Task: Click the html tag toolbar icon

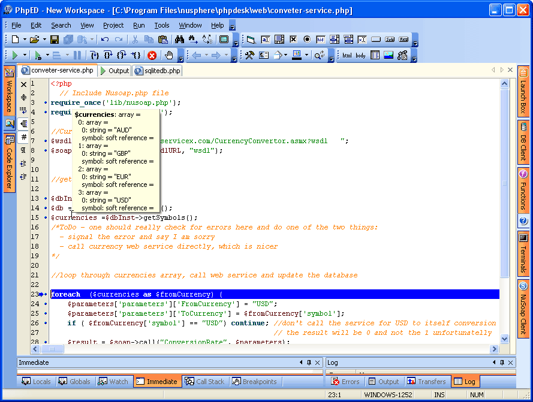Action: 347,56
